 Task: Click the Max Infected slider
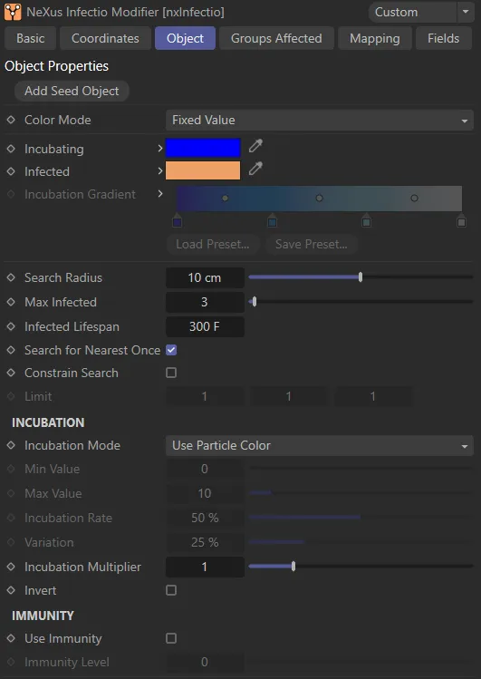(x=361, y=301)
